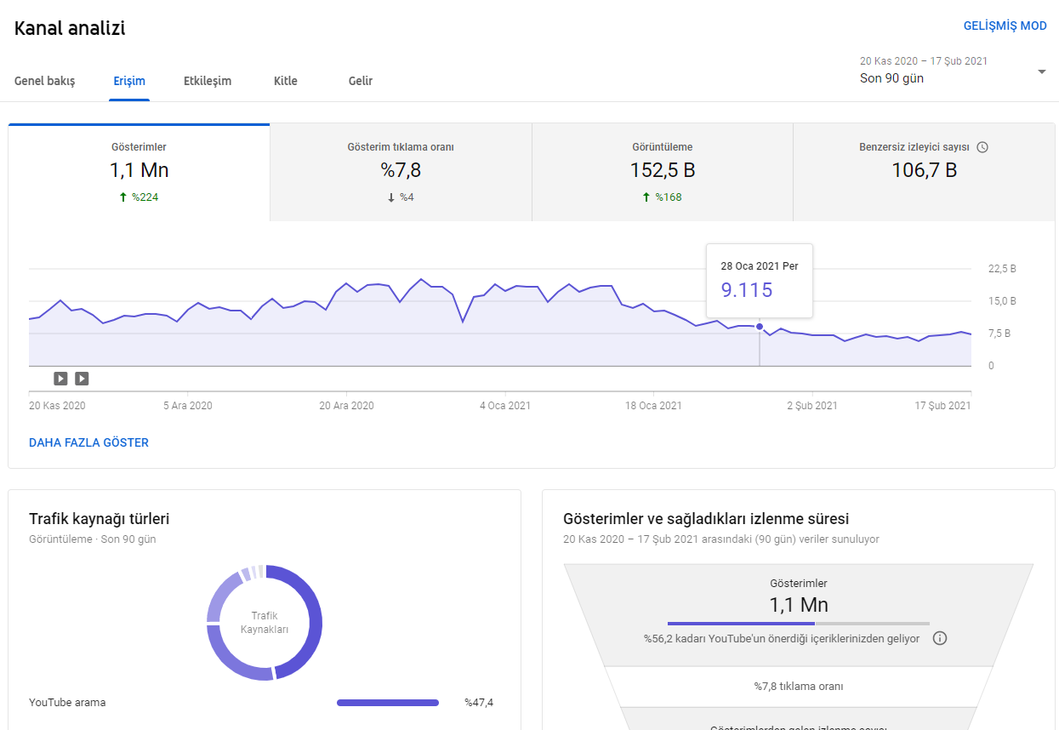Open the date range 20 Kas 2020 – 17 Şub 2021
Viewport: 1059px width, 730px height.
tap(924, 61)
